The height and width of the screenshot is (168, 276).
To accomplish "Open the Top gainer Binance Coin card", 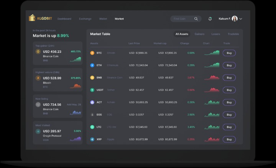I will [58, 53].
